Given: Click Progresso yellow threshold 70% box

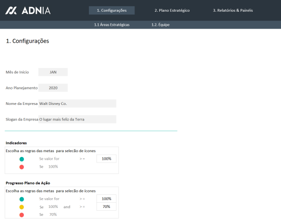Looking at the screenshot, I should coord(106,207).
